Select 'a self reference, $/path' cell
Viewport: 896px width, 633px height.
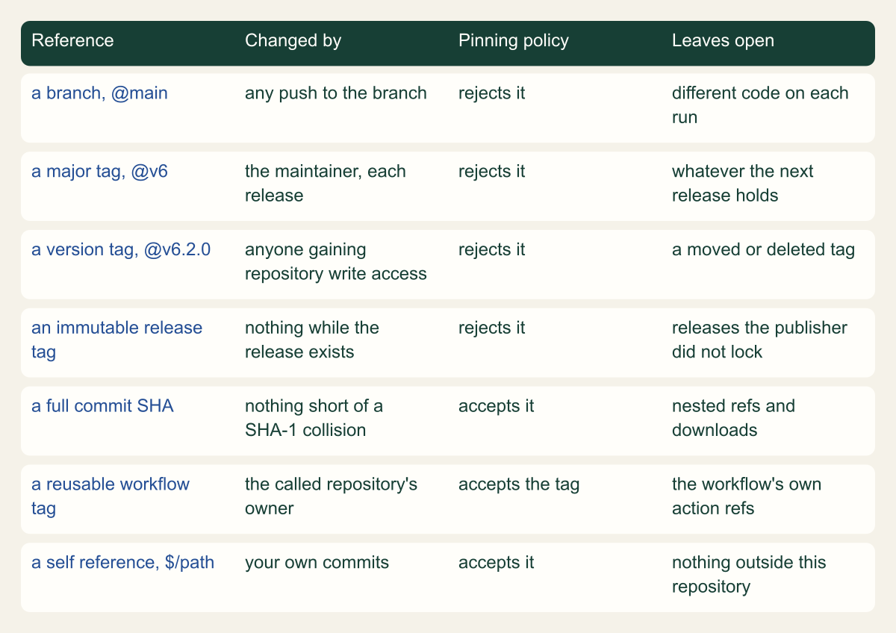click(122, 561)
